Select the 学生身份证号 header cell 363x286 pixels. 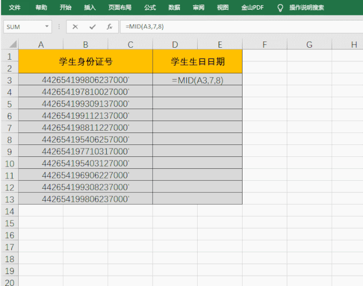(x=85, y=62)
